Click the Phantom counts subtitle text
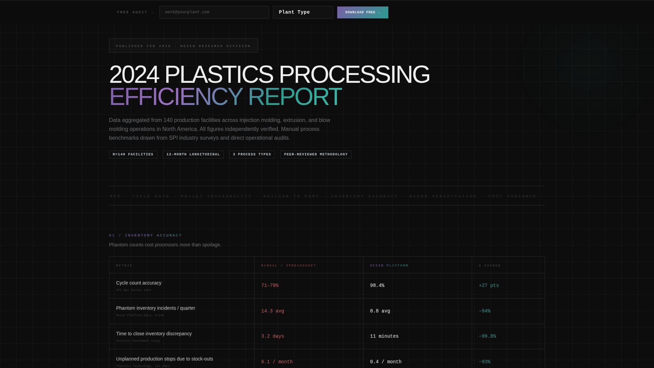 pos(165,245)
